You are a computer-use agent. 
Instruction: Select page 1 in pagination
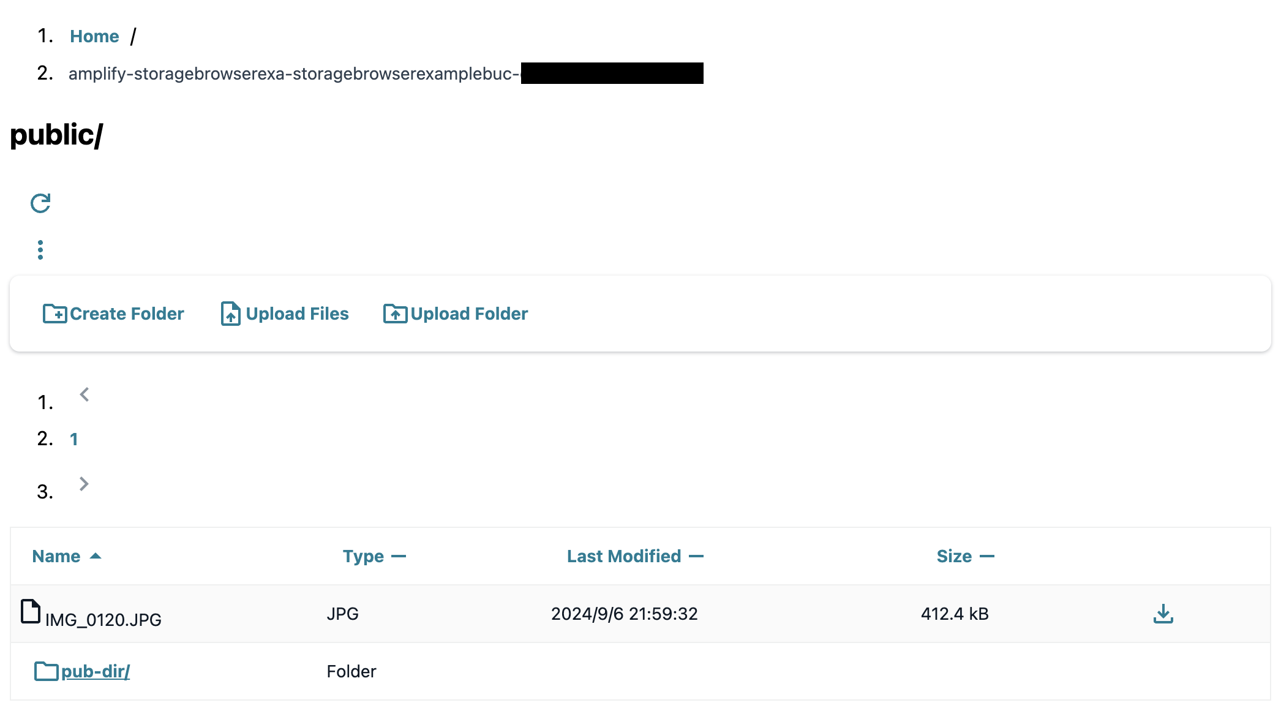(73, 439)
